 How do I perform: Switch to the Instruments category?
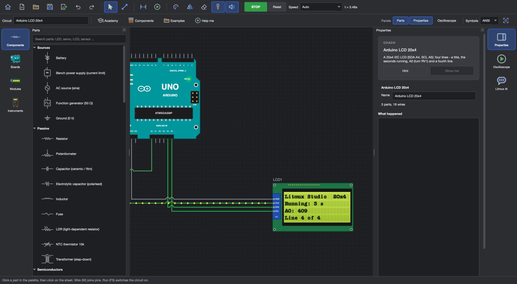click(x=15, y=105)
